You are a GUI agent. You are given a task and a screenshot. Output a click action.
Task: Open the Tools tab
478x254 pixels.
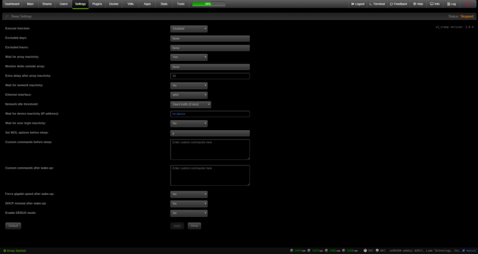tap(181, 4)
